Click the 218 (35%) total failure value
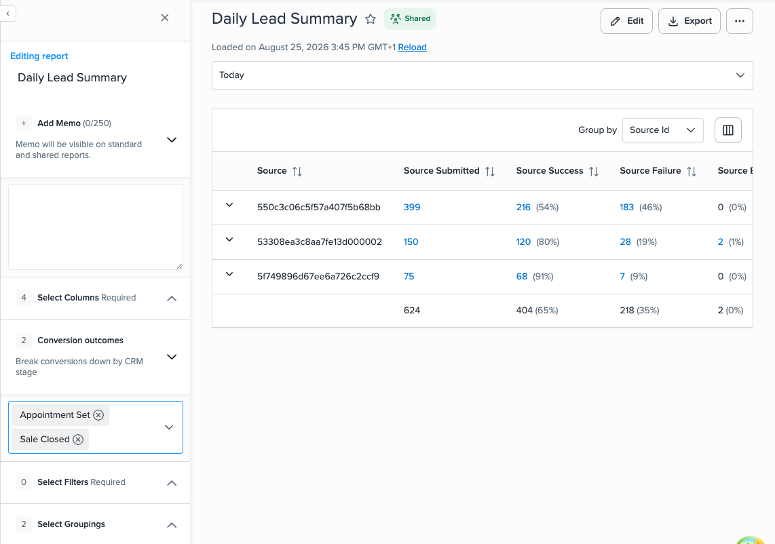Image resolution: width=775 pixels, height=544 pixels. click(x=639, y=310)
